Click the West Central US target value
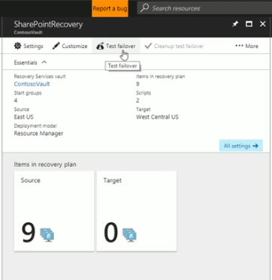This screenshot has height=280, width=272. point(157,117)
